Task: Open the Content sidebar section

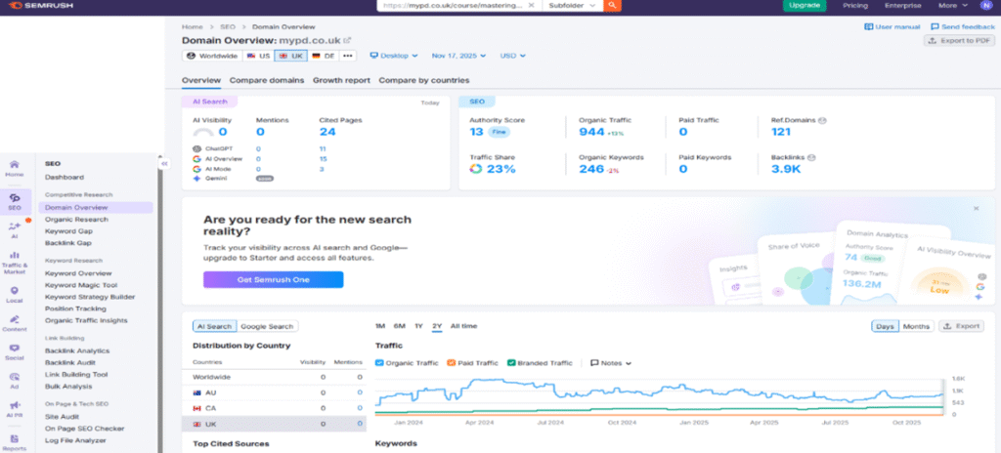Action: (x=14, y=323)
